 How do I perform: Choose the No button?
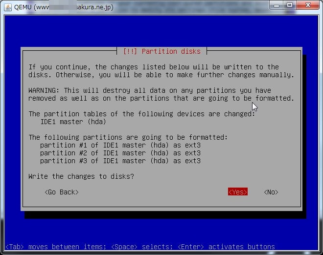pyautogui.click(x=271, y=192)
